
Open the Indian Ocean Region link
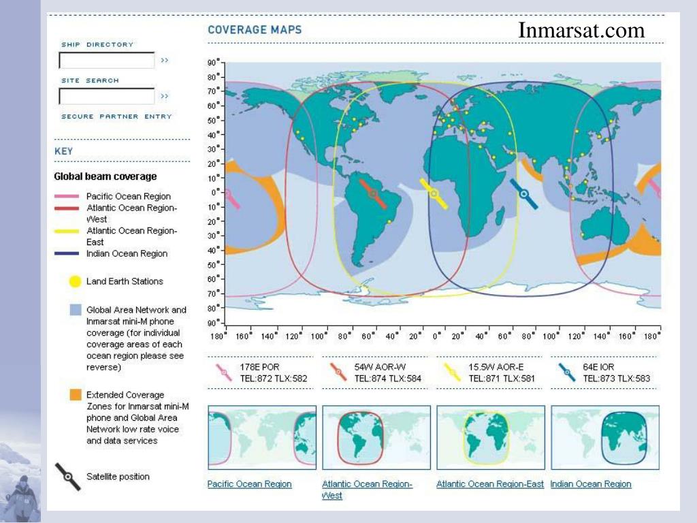pos(591,484)
